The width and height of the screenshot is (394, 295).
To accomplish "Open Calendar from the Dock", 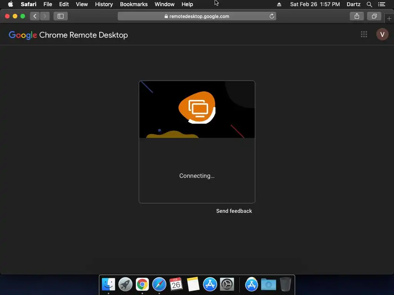I will [x=176, y=285].
